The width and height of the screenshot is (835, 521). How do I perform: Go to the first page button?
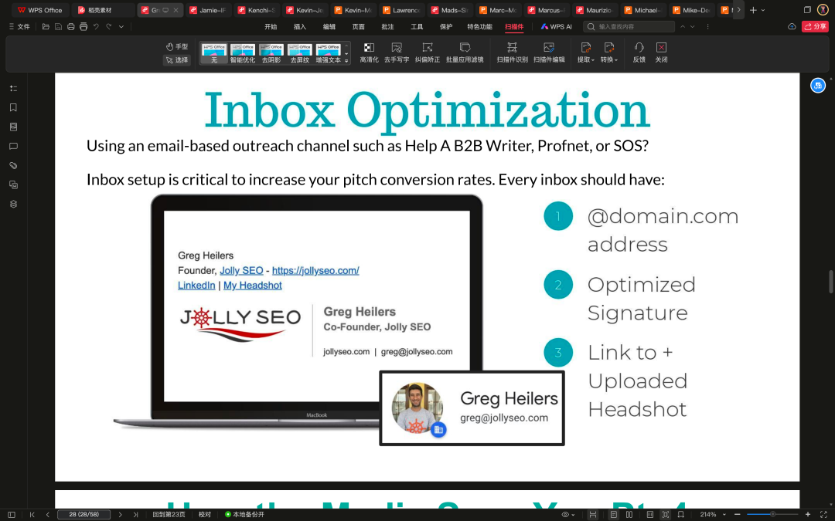pyautogui.click(x=32, y=514)
